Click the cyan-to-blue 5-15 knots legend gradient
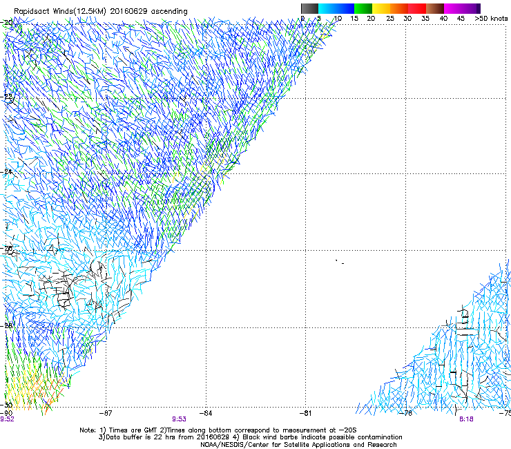Screen dimensions: 511x449 [x=336, y=8]
